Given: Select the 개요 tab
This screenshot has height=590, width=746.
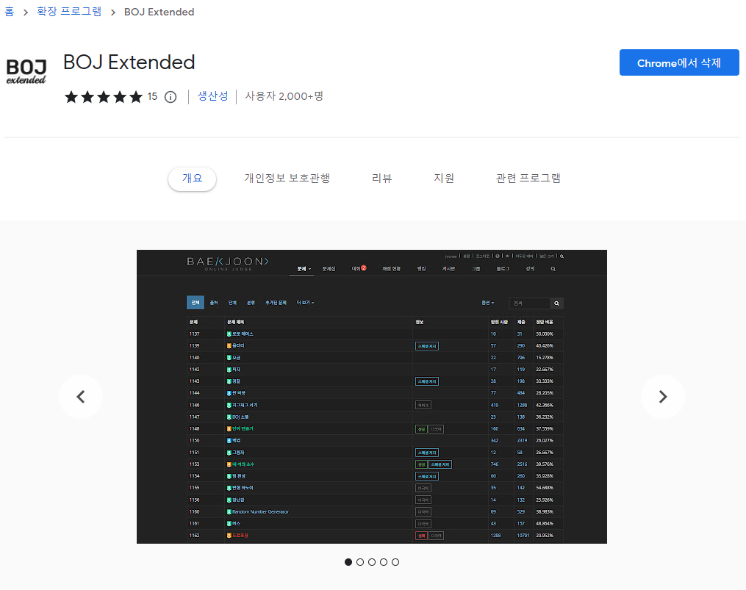Looking at the screenshot, I should pyautogui.click(x=193, y=179).
